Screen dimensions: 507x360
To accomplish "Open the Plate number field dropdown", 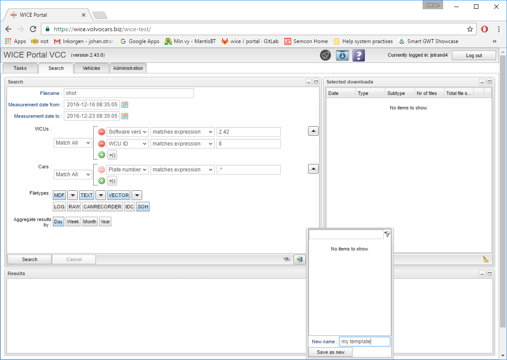I will pyautogui.click(x=127, y=170).
